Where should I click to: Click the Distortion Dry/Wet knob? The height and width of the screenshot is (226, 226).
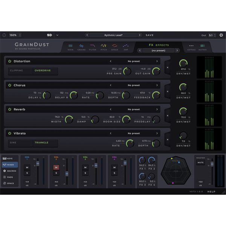(183, 63)
